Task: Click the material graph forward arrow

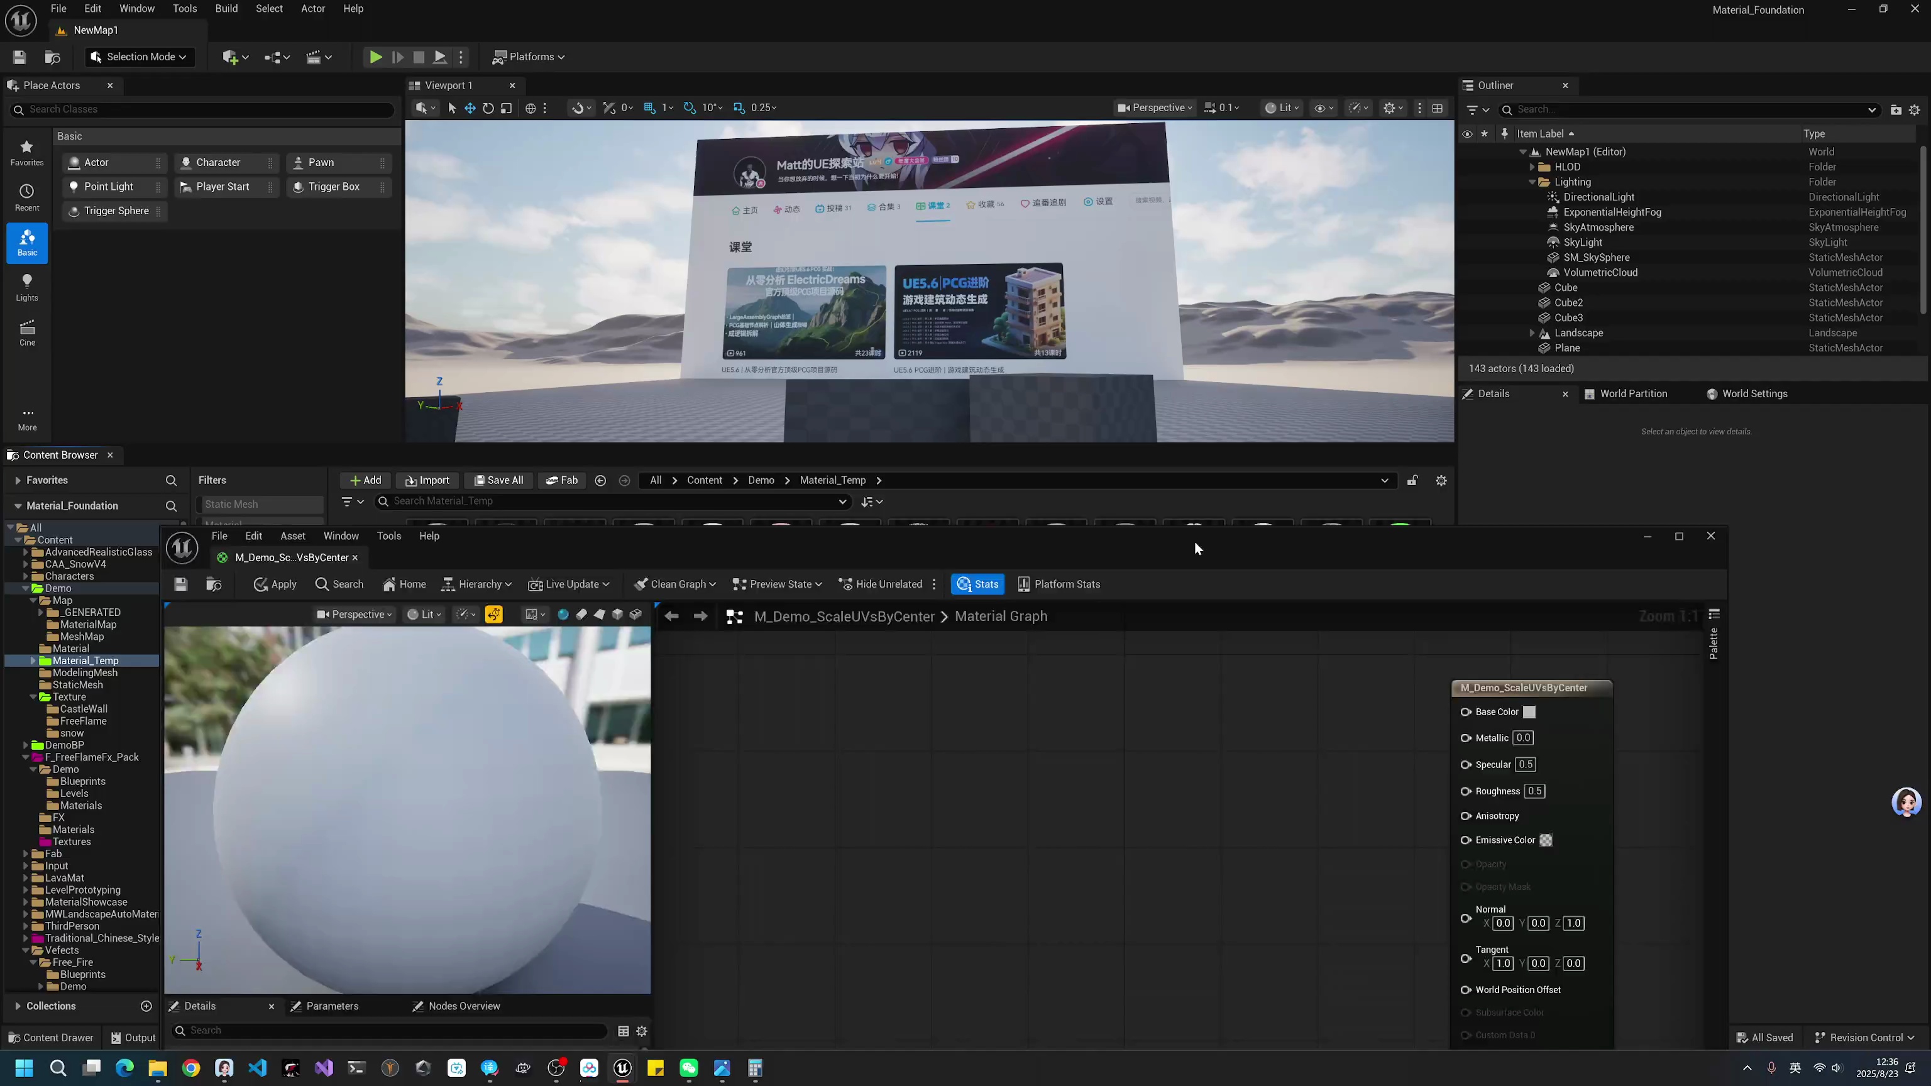Action: click(700, 616)
